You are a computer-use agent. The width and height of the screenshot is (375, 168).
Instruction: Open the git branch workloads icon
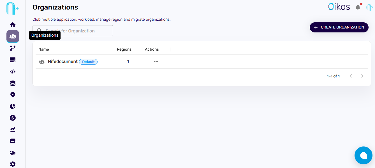pos(13,48)
